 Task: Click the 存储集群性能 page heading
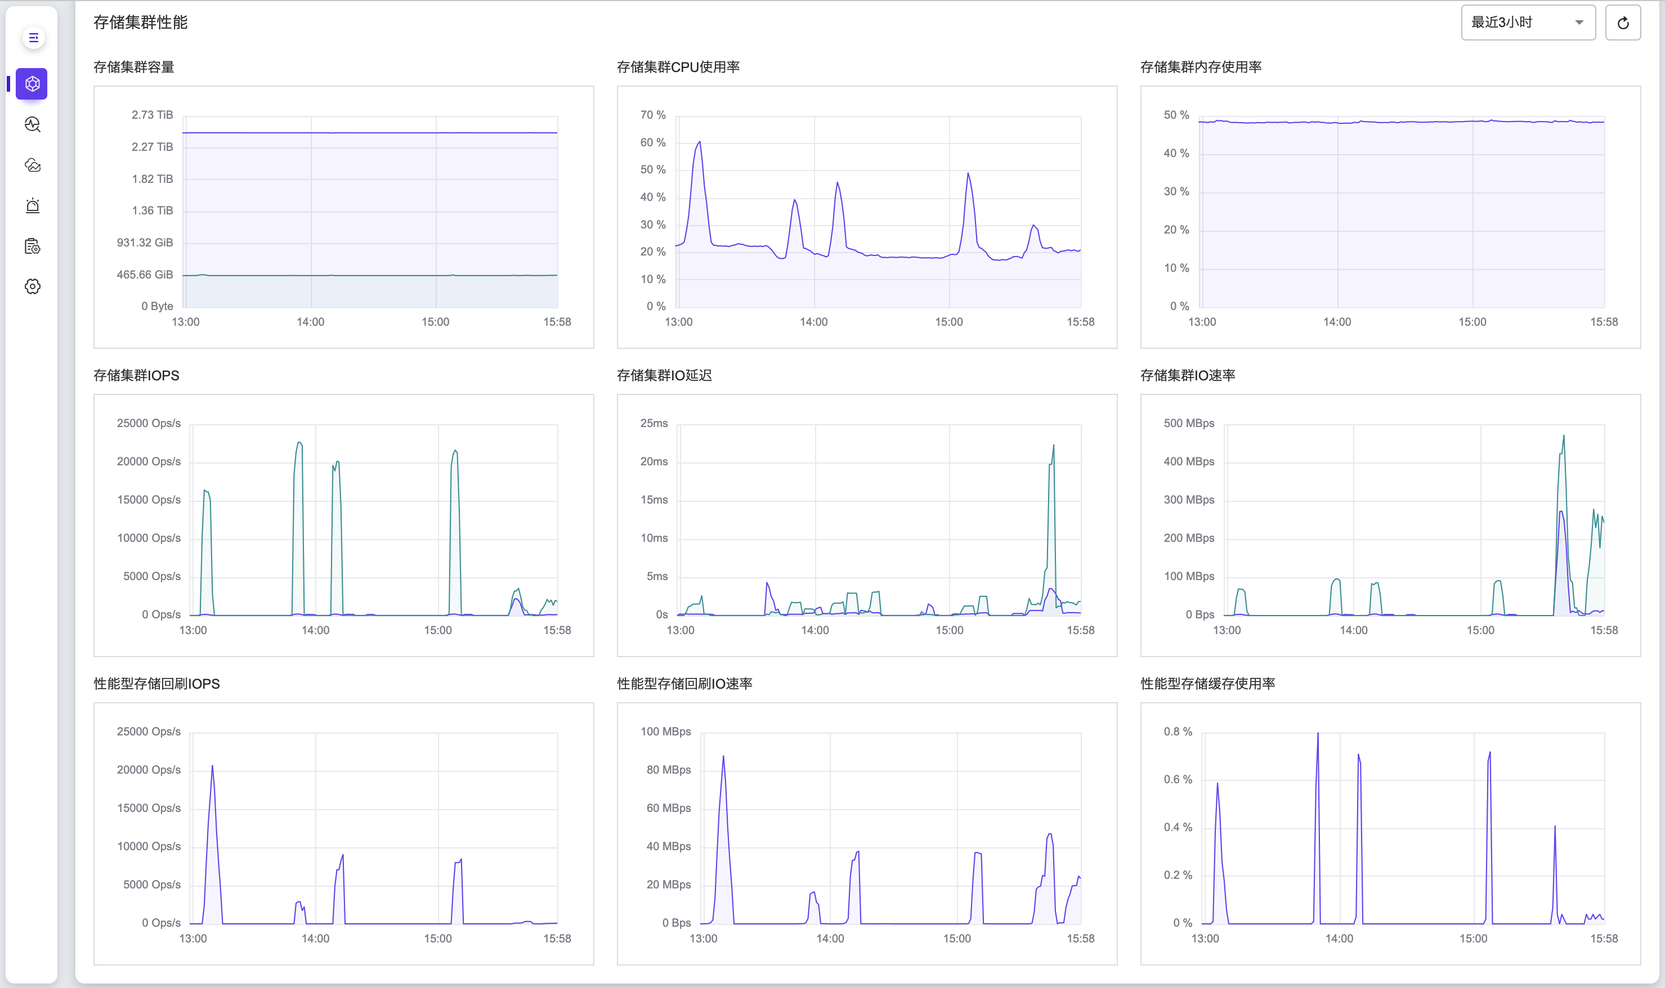(x=141, y=23)
